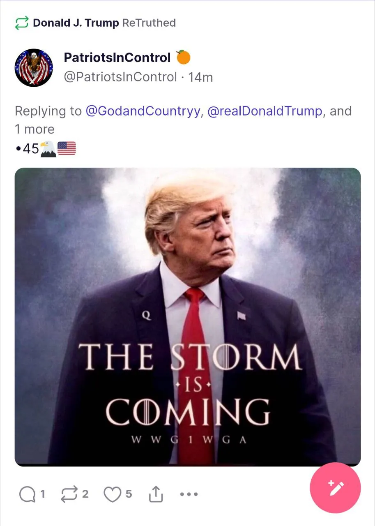The height and width of the screenshot is (526, 375).
Task: Share the post using the upload arrow icon
Action: pos(156,494)
